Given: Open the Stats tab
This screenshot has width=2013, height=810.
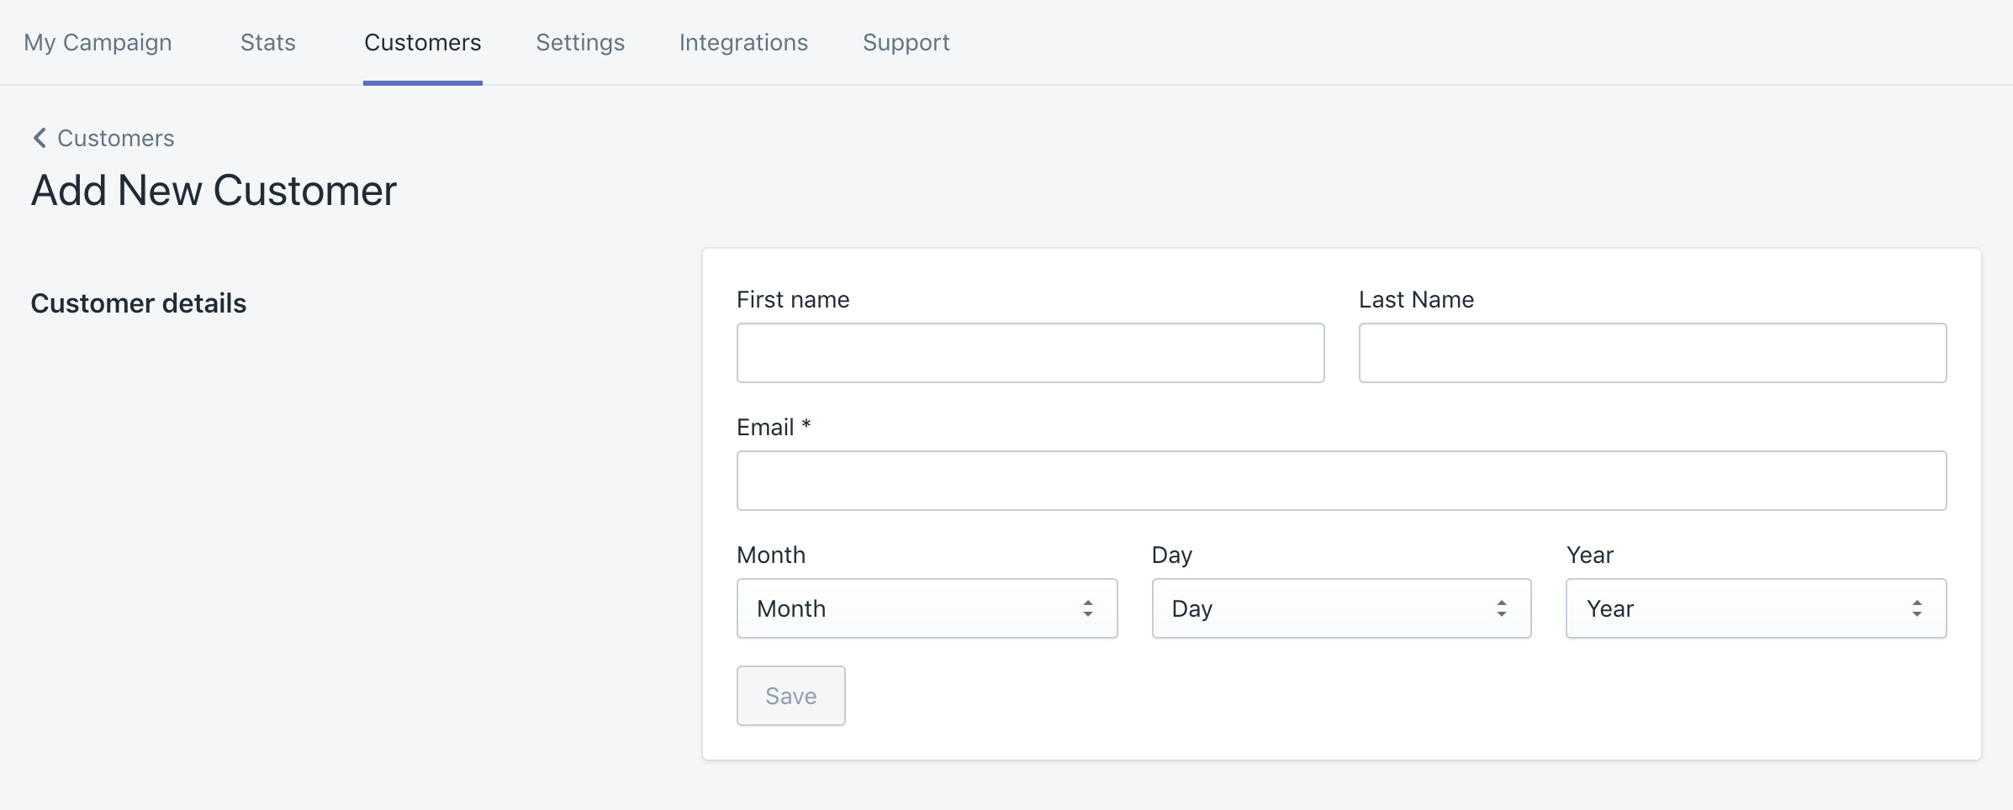Looking at the screenshot, I should click(x=267, y=42).
